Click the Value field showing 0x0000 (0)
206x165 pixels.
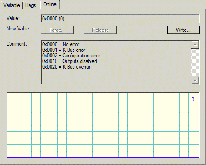(120, 19)
